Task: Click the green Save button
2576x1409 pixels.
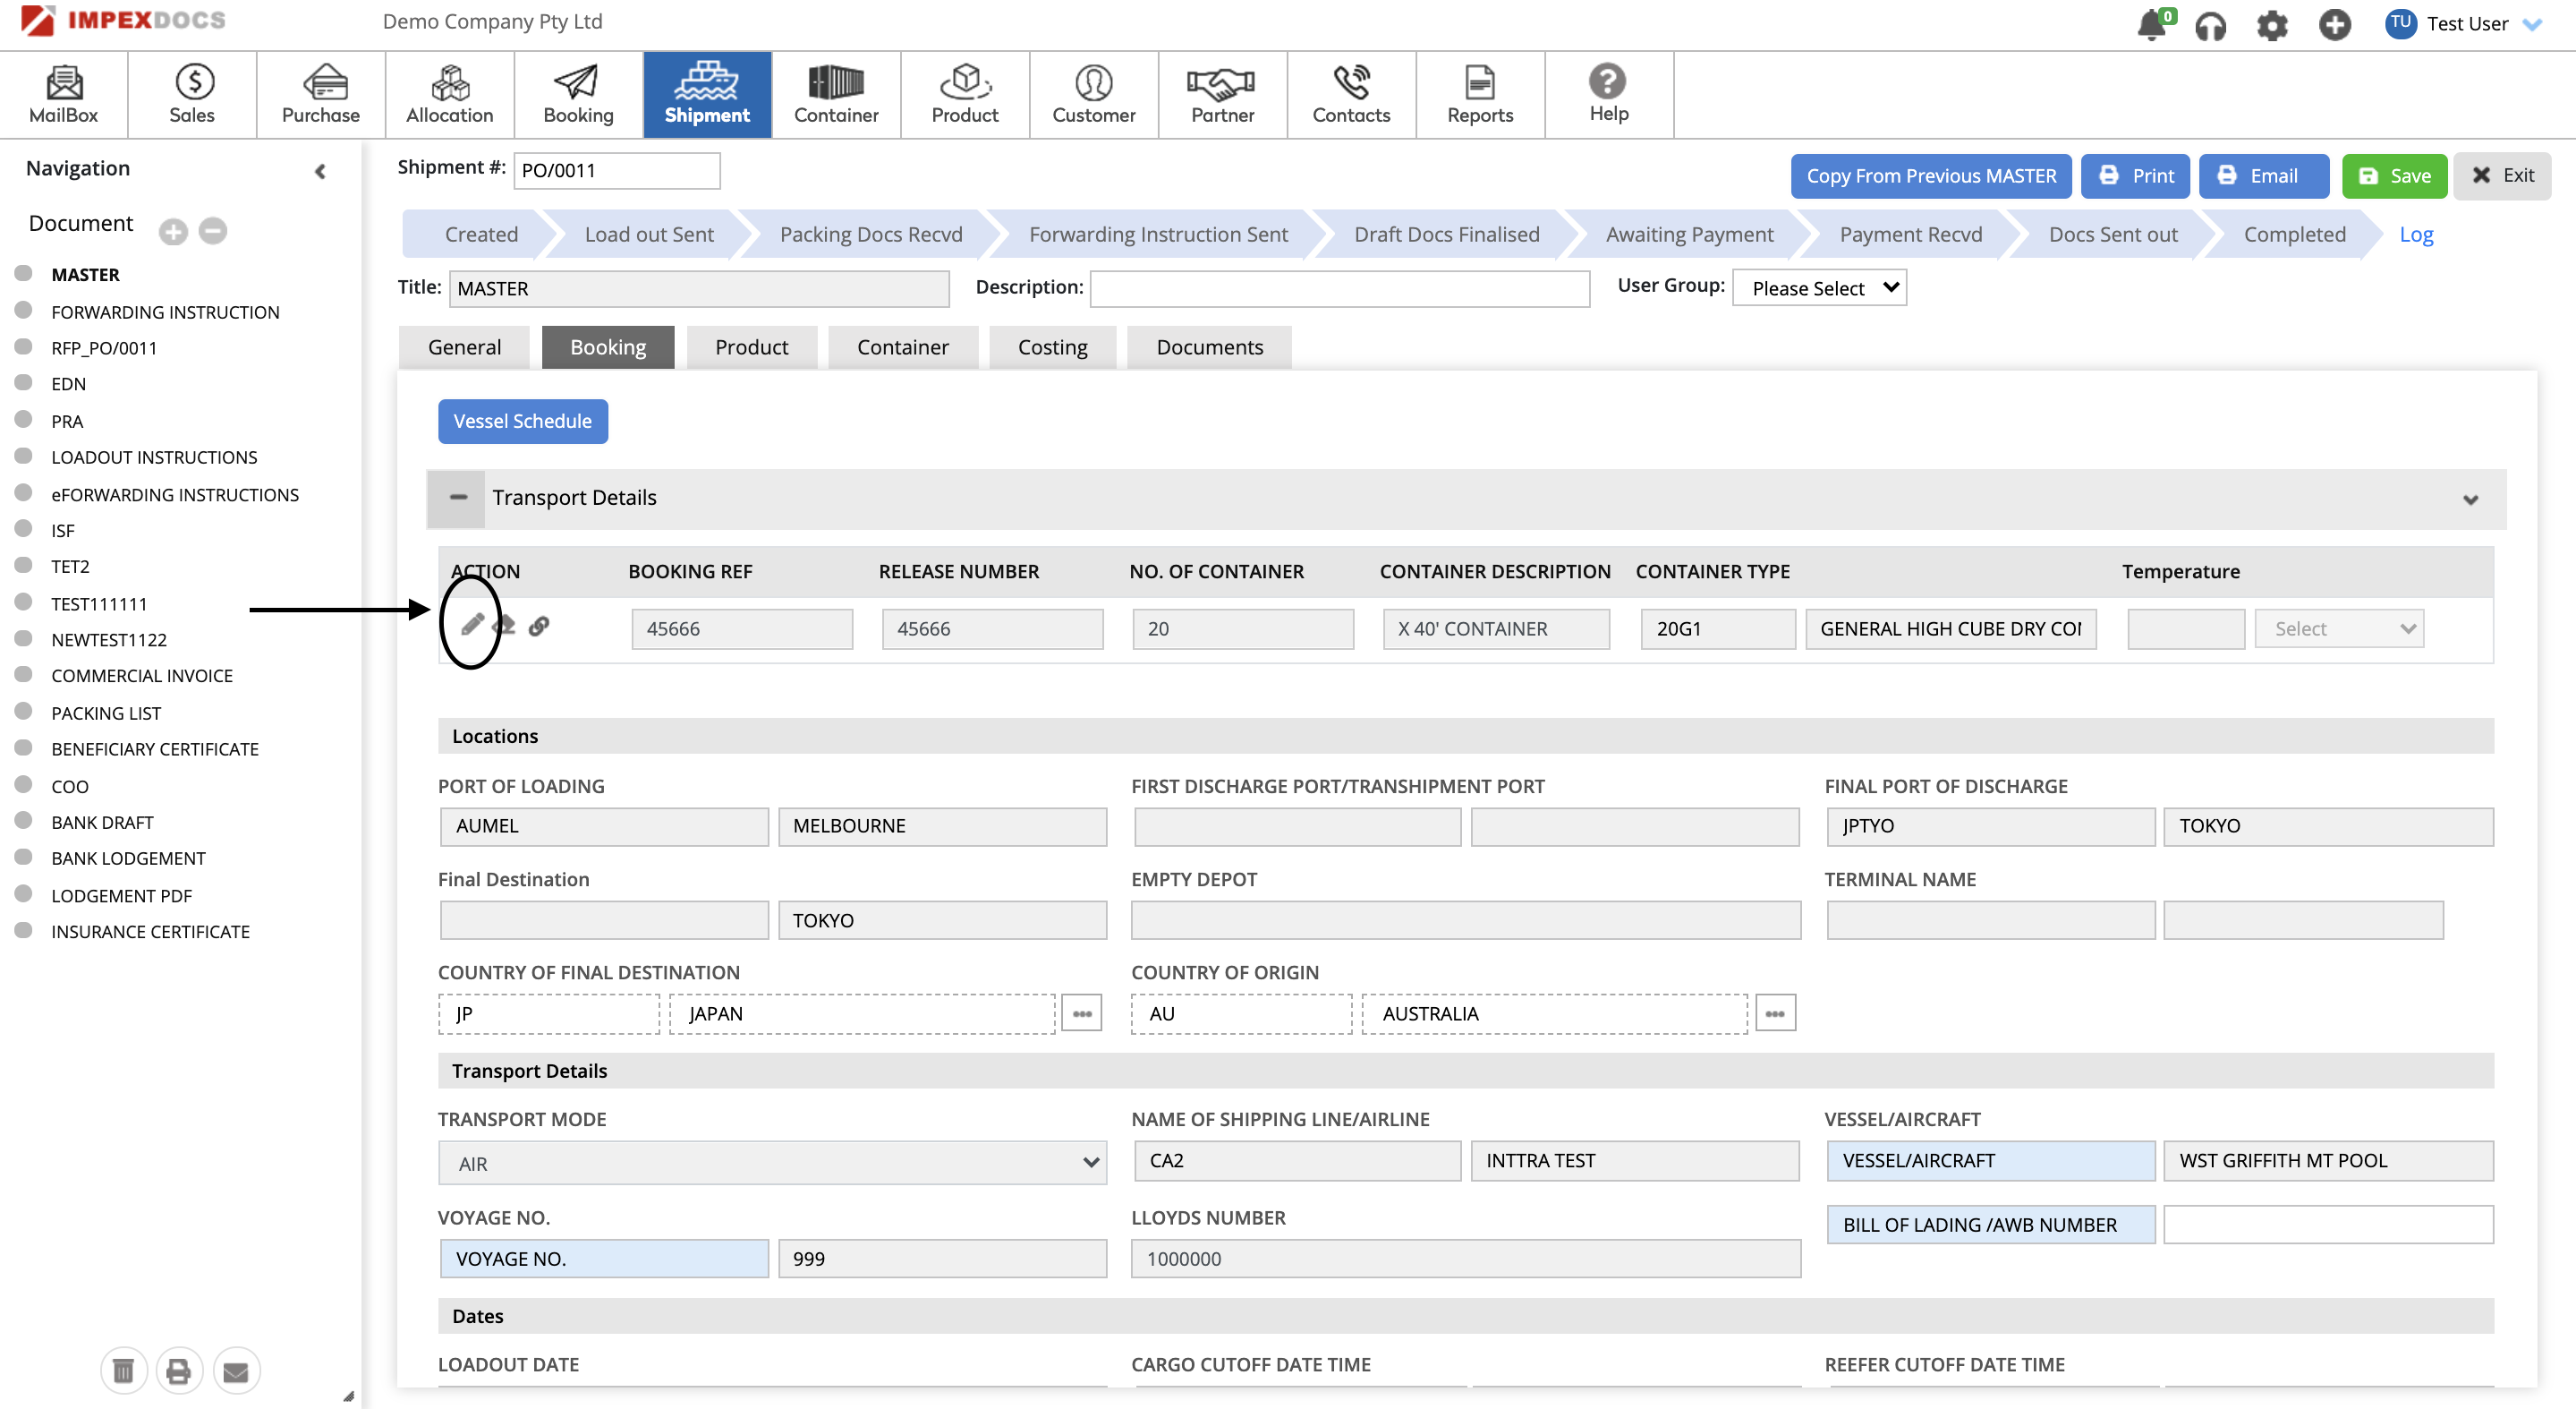Action: coord(2394,176)
